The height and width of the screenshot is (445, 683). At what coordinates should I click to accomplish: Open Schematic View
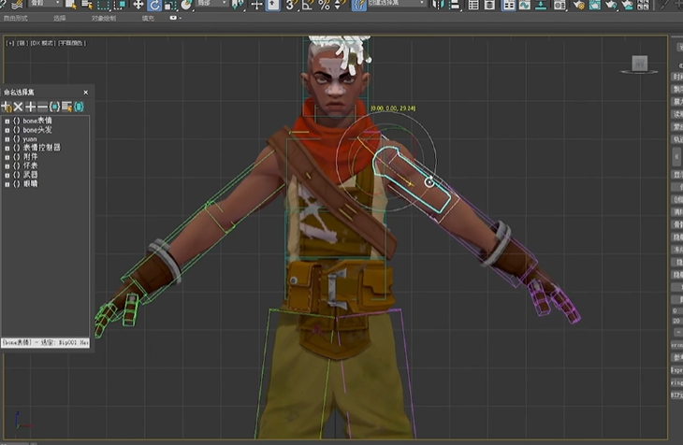click(541, 5)
